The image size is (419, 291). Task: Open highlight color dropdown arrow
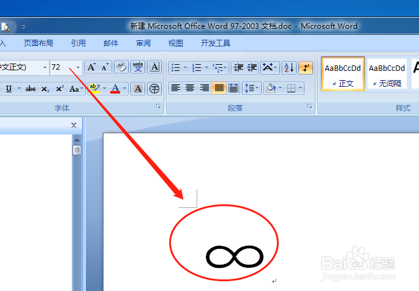105,88
